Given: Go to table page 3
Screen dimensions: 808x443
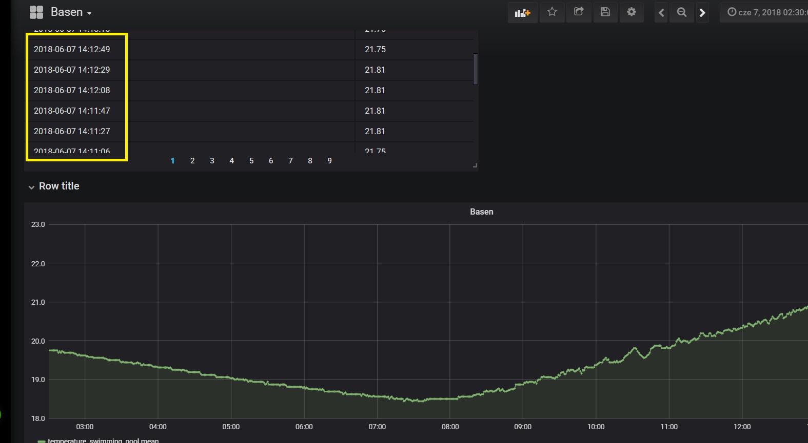Looking at the screenshot, I should coord(212,161).
